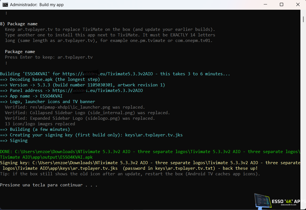Click the '8) Package name' heading

(19, 24)
